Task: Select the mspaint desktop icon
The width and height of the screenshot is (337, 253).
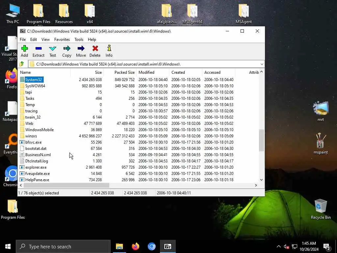Action: click(321, 144)
